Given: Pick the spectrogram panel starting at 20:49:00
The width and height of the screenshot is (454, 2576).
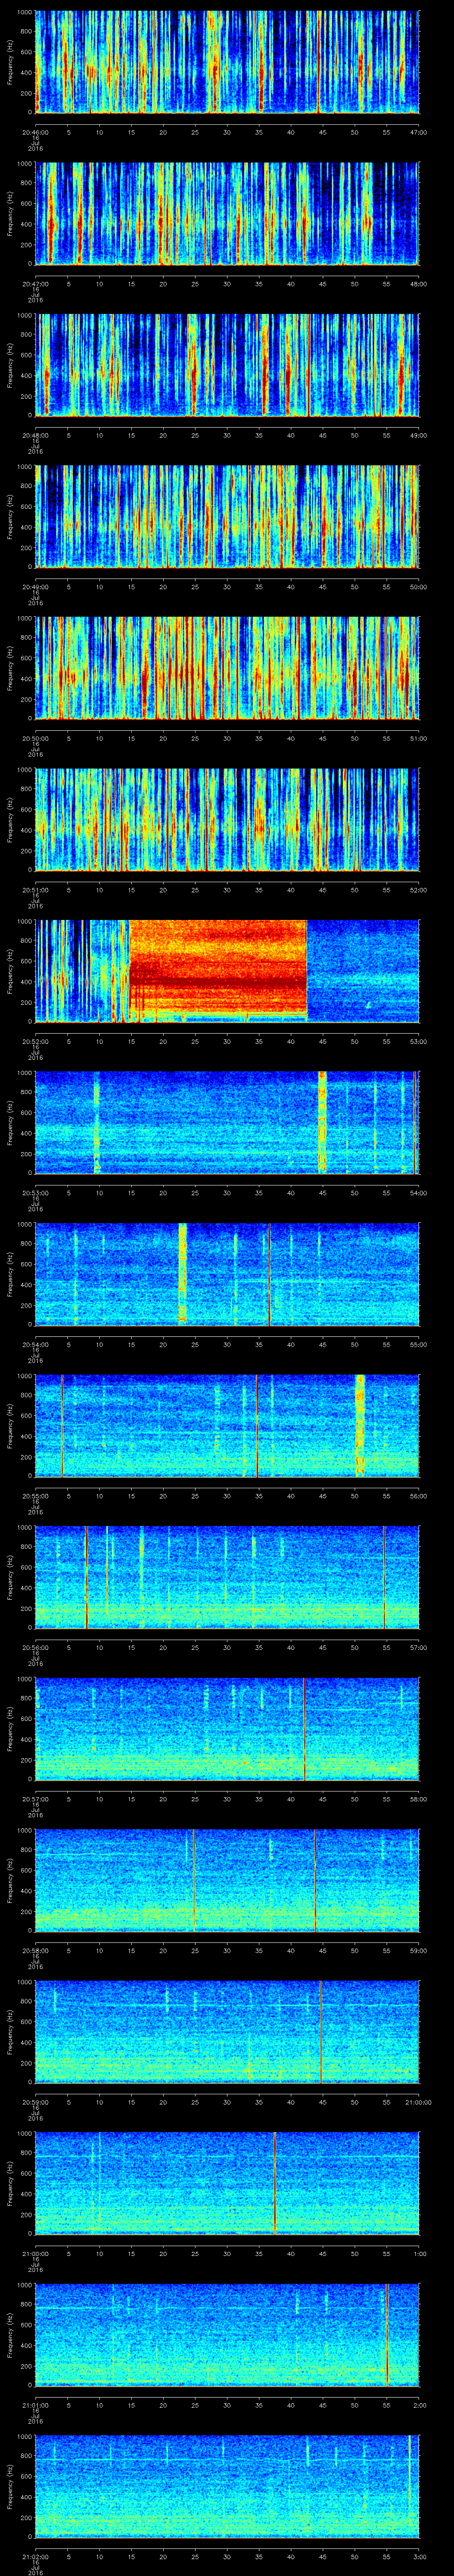Looking at the screenshot, I should click(227, 516).
